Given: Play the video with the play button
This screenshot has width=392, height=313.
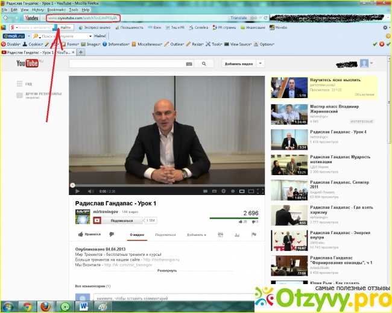Looking at the screenshot, I should point(77,191).
